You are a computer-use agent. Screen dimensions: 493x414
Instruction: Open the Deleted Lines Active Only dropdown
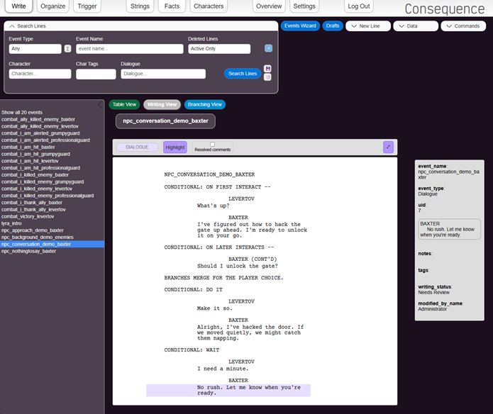[x=219, y=49]
